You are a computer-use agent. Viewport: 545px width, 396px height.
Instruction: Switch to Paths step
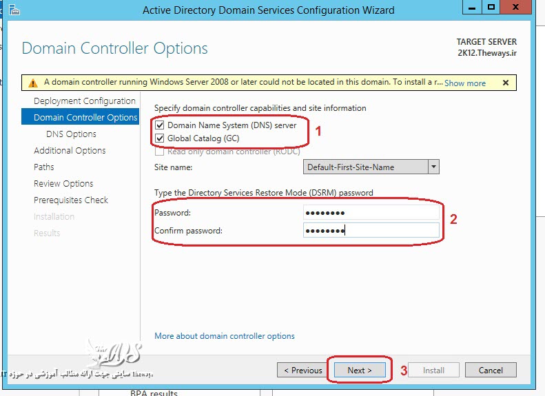pyautogui.click(x=44, y=167)
